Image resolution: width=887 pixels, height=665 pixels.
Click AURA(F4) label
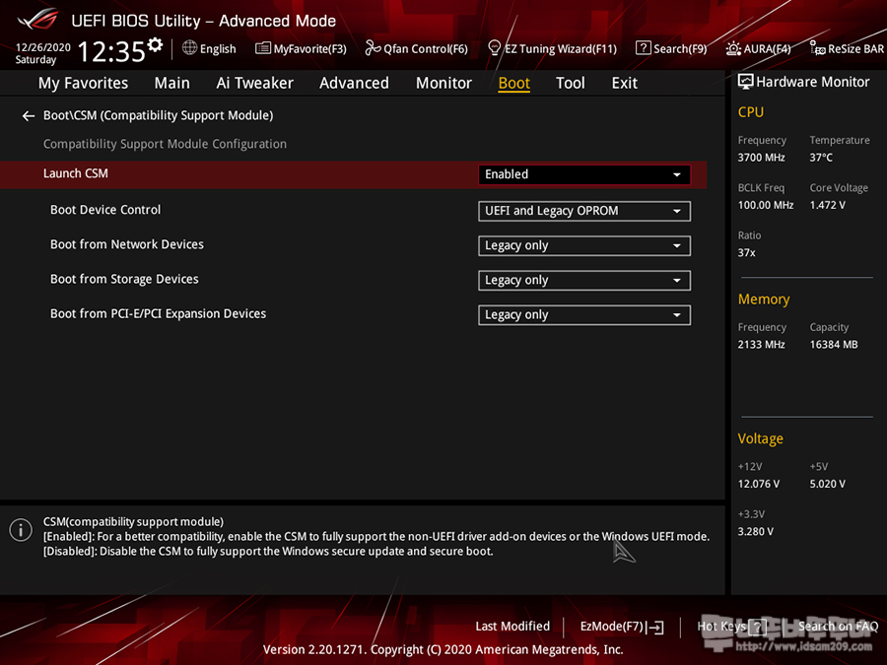(767, 49)
